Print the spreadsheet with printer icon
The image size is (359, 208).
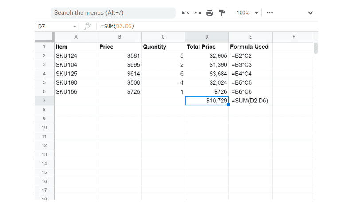[x=210, y=13]
